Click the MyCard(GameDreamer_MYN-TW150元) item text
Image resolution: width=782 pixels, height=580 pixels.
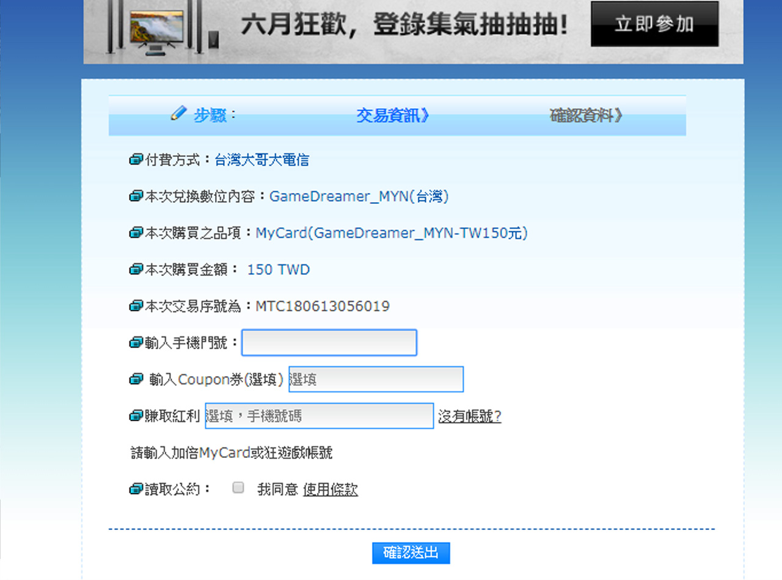pos(392,233)
